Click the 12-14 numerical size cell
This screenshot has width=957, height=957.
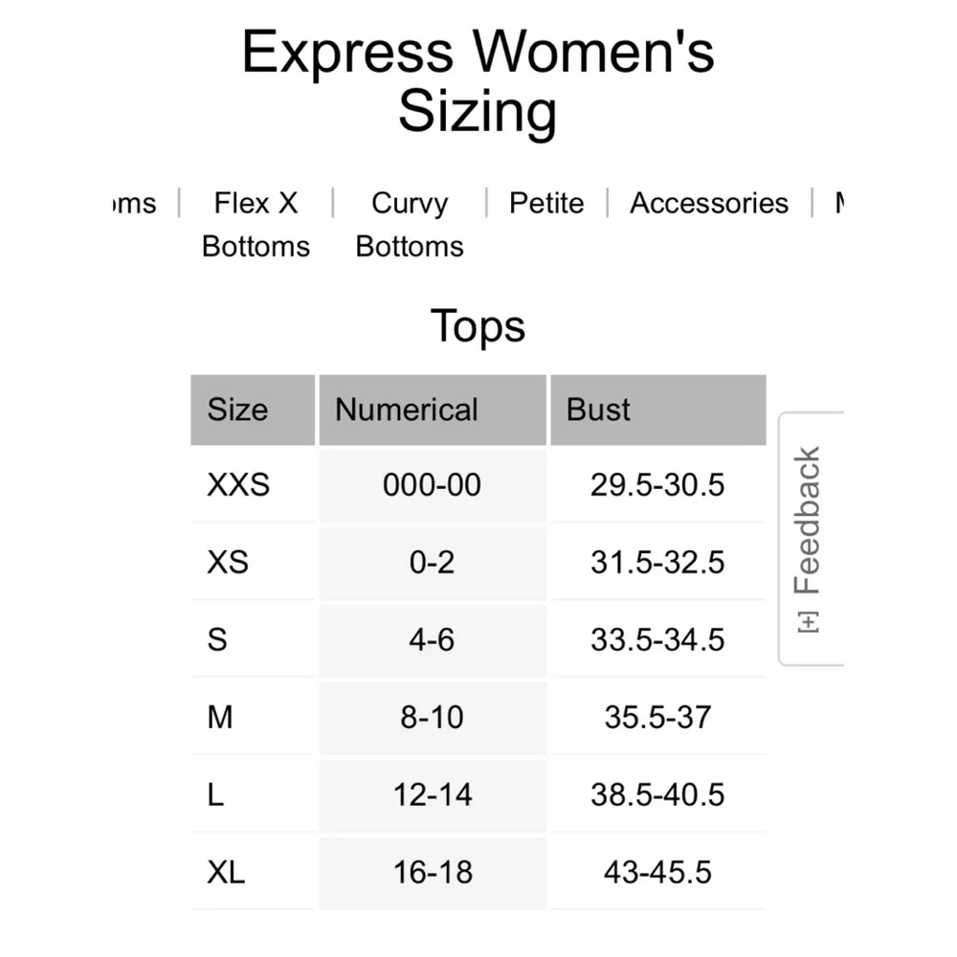pos(432,794)
